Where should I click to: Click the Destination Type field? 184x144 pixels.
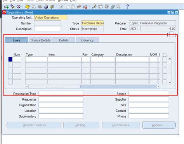(x=61, y=94)
